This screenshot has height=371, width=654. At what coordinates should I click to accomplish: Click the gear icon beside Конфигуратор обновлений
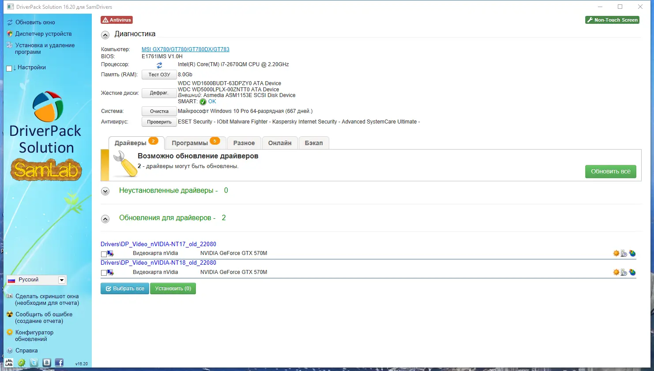pos(10,332)
